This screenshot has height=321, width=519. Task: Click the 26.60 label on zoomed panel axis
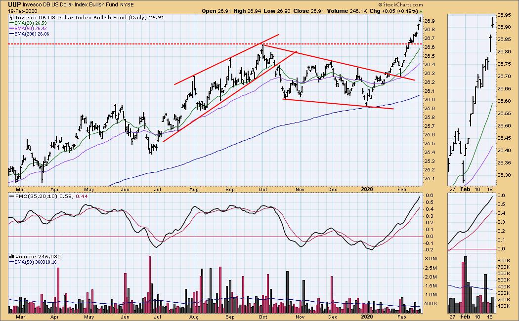click(x=504, y=101)
